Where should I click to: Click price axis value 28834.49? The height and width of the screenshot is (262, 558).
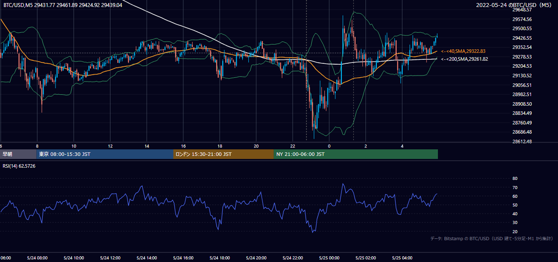pos(522,113)
